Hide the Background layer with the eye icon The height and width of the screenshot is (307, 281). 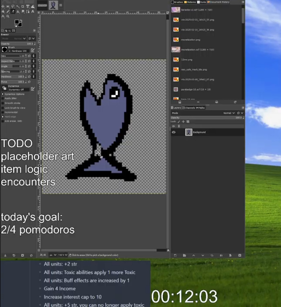coord(174,132)
